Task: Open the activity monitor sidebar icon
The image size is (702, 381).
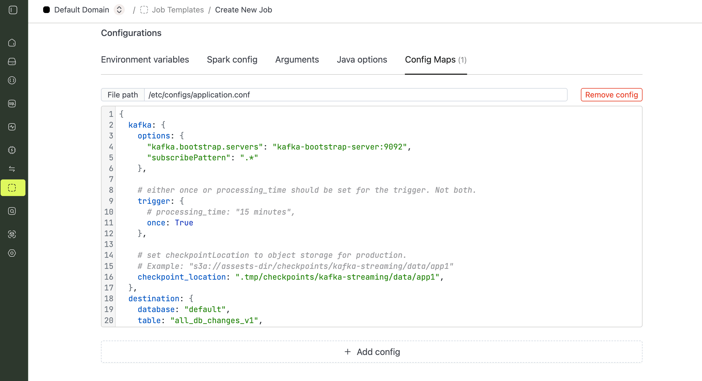Action: [12, 127]
